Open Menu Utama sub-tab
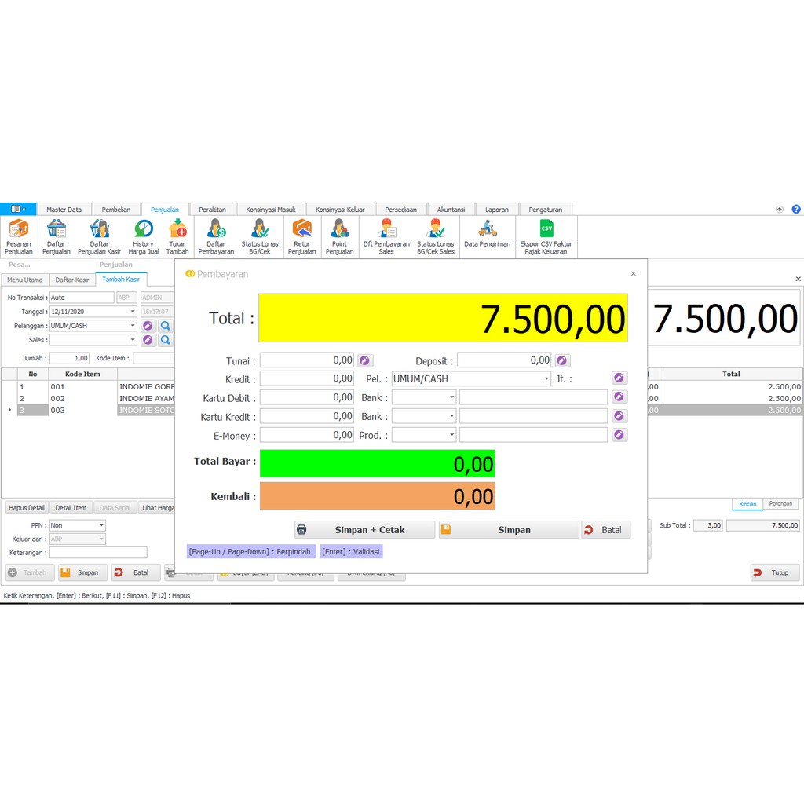This screenshot has height=804, width=804. pos(25,280)
